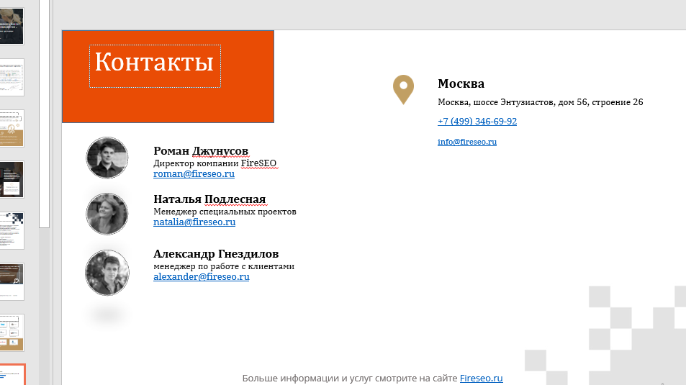
Task: Select the Контакты title text box
Action: [x=155, y=66]
